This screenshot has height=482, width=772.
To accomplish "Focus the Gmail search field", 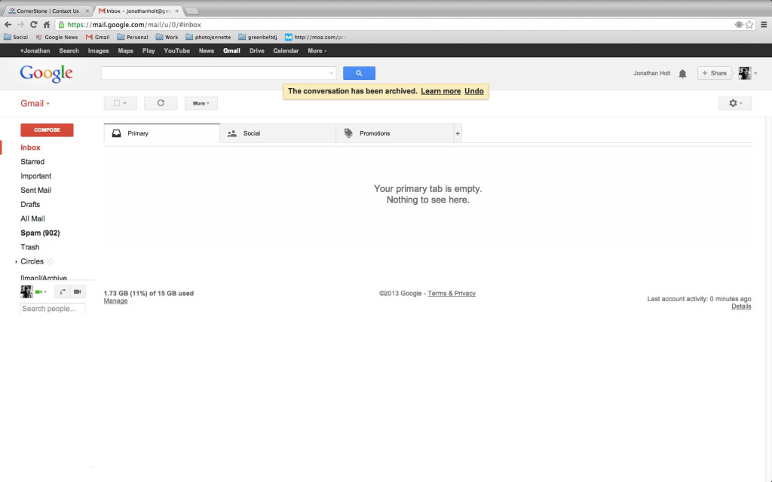I will pyautogui.click(x=218, y=73).
